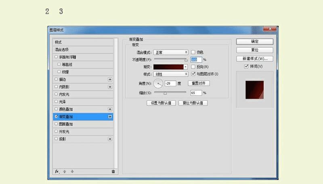The height and width of the screenshot is (184, 323).
Task: Enable the 图案叠加 checkbox
Action: pyautogui.click(x=56, y=124)
